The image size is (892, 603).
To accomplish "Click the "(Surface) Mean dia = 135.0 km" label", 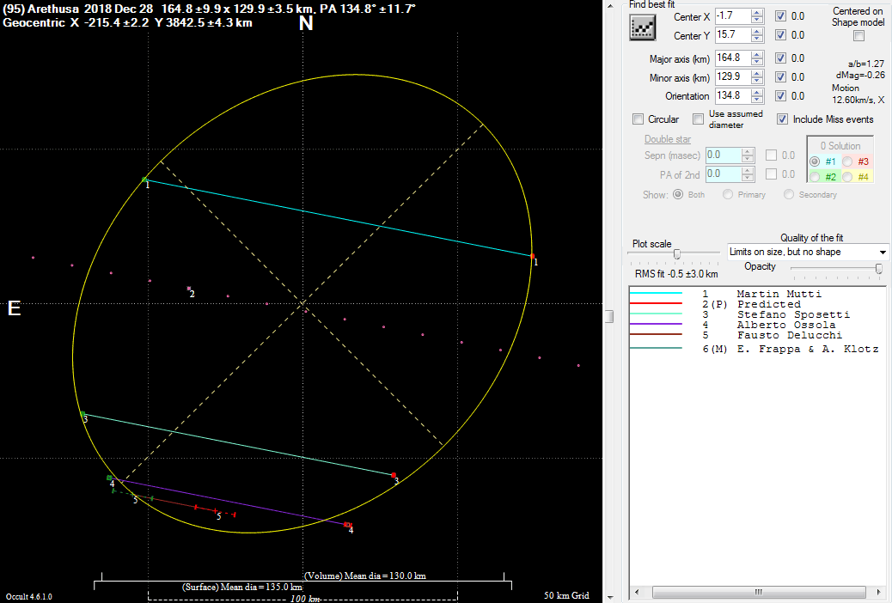I will pyautogui.click(x=241, y=587).
